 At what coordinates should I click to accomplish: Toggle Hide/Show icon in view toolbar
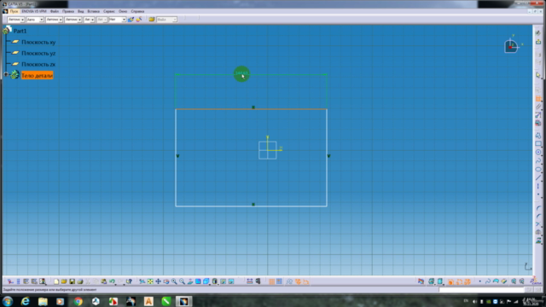tap(224, 281)
